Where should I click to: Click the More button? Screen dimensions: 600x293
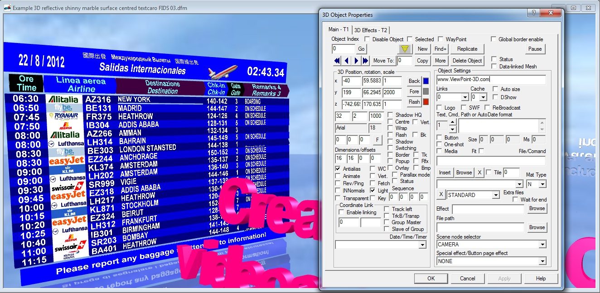click(440, 61)
